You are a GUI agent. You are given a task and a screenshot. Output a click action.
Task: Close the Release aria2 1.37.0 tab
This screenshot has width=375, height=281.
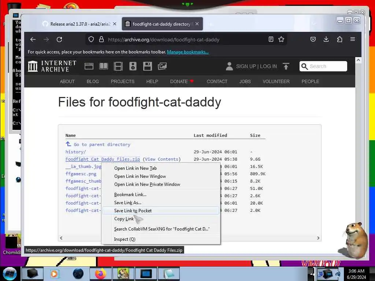pos(115,24)
